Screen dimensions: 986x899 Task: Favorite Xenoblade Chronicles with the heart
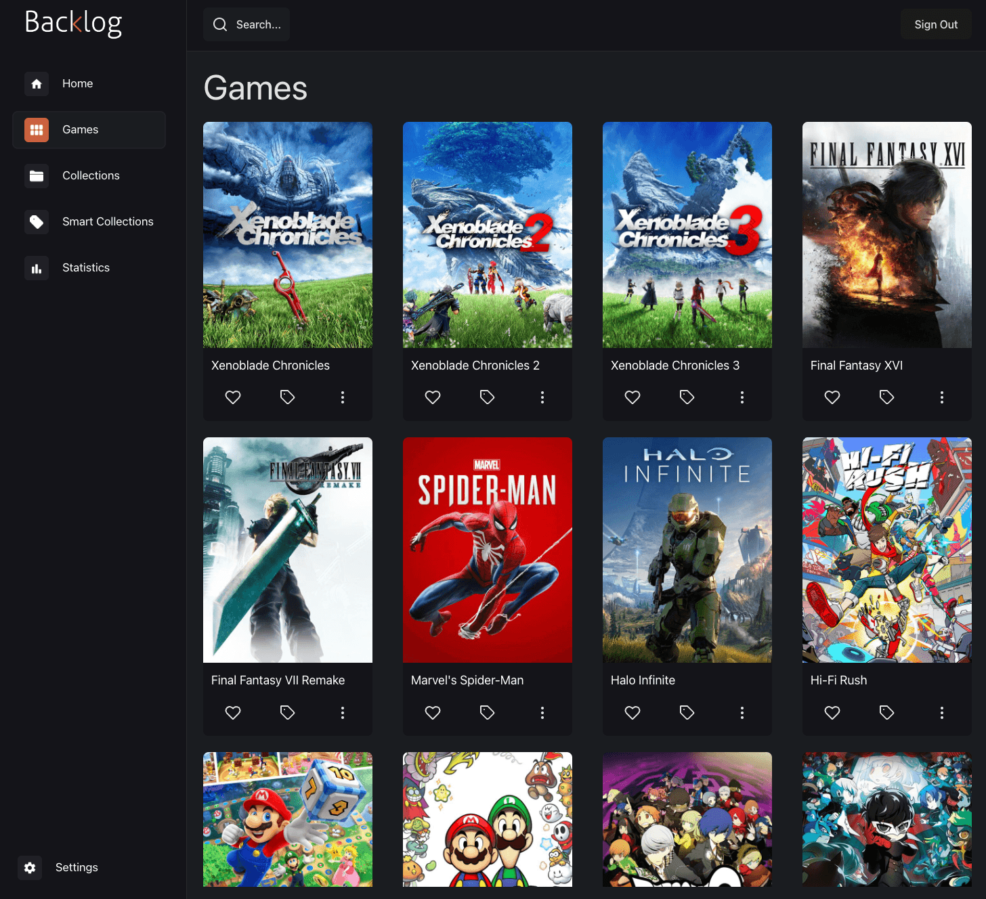233,397
